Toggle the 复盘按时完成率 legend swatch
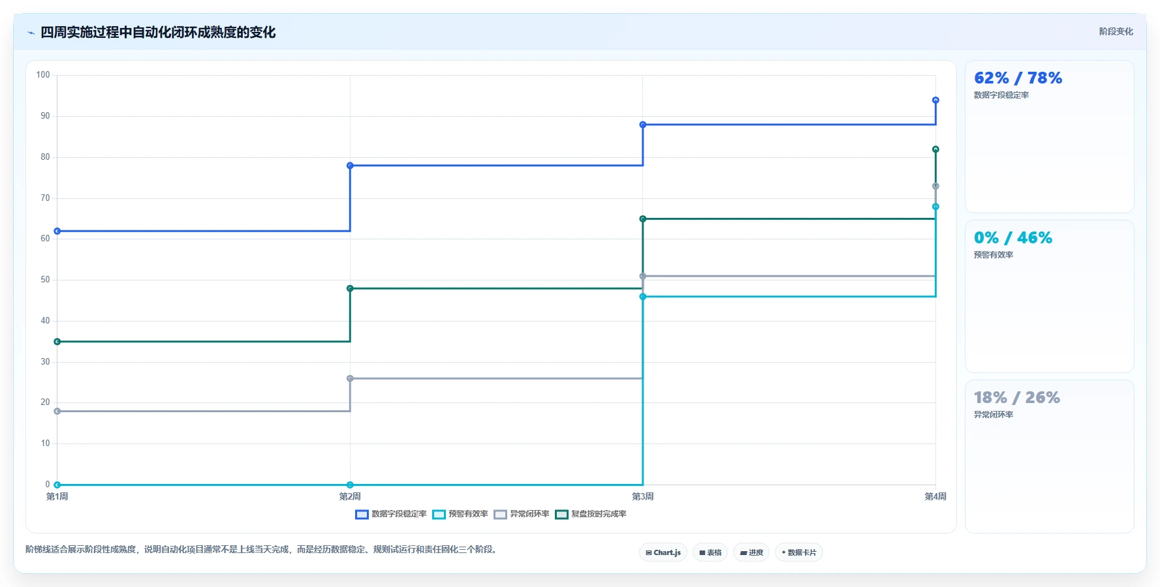 [x=561, y=515]
